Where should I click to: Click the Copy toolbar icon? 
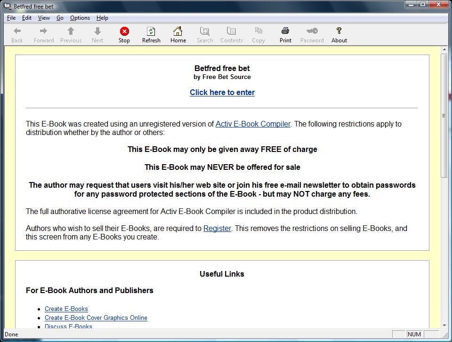click(x=258, y=31)
